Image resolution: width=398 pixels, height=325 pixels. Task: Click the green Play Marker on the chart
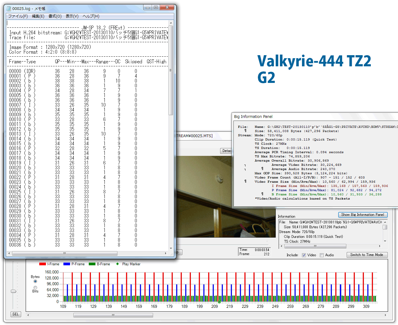point(219,301)
